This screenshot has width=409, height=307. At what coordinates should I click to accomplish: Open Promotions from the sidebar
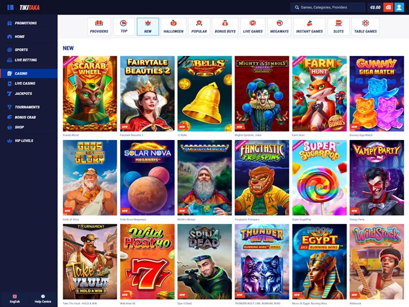[25, 23]
